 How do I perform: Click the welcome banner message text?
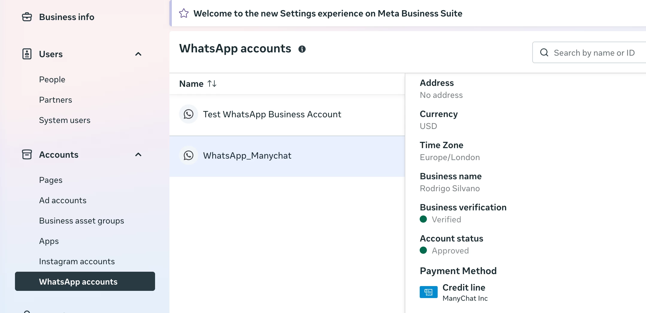coord(328,13)
